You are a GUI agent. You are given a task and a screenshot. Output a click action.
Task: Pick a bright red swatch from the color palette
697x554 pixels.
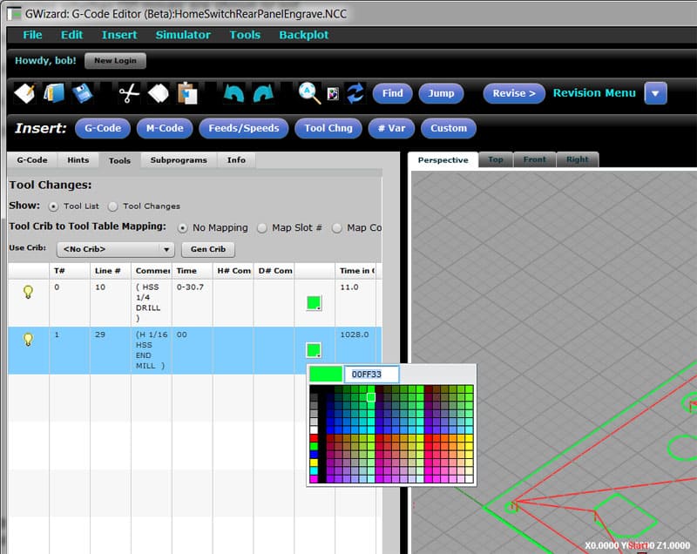(x=314, y=437)
